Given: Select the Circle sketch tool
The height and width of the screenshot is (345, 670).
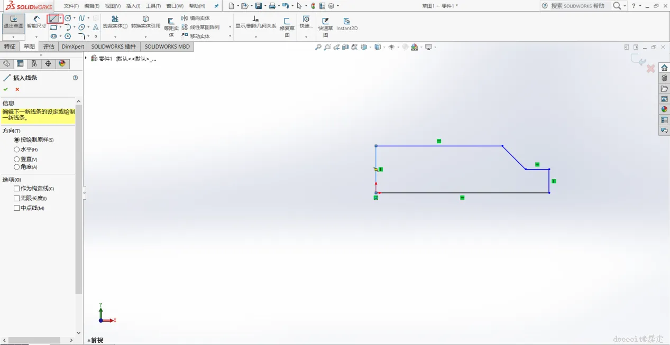Looking at the screenshot, I should (x=68, y=18).
